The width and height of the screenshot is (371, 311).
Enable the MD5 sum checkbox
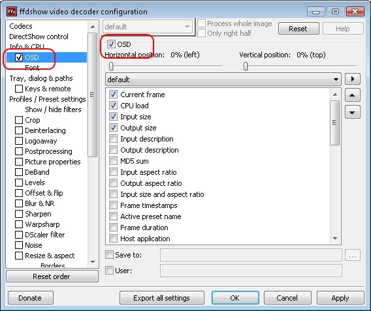(113, 161)
